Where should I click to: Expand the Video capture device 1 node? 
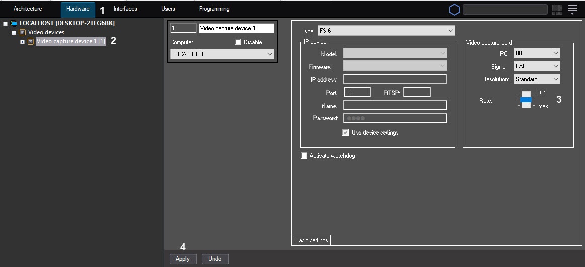click(x=22, y=42)
